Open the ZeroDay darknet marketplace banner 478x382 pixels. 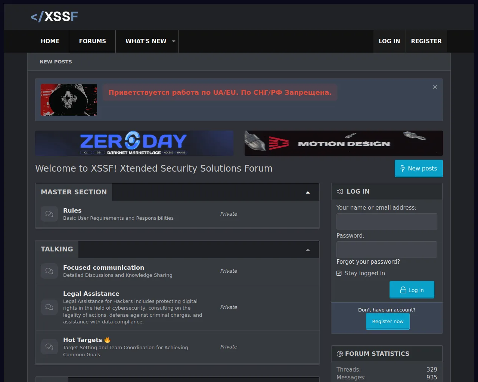tap(134, 143)
